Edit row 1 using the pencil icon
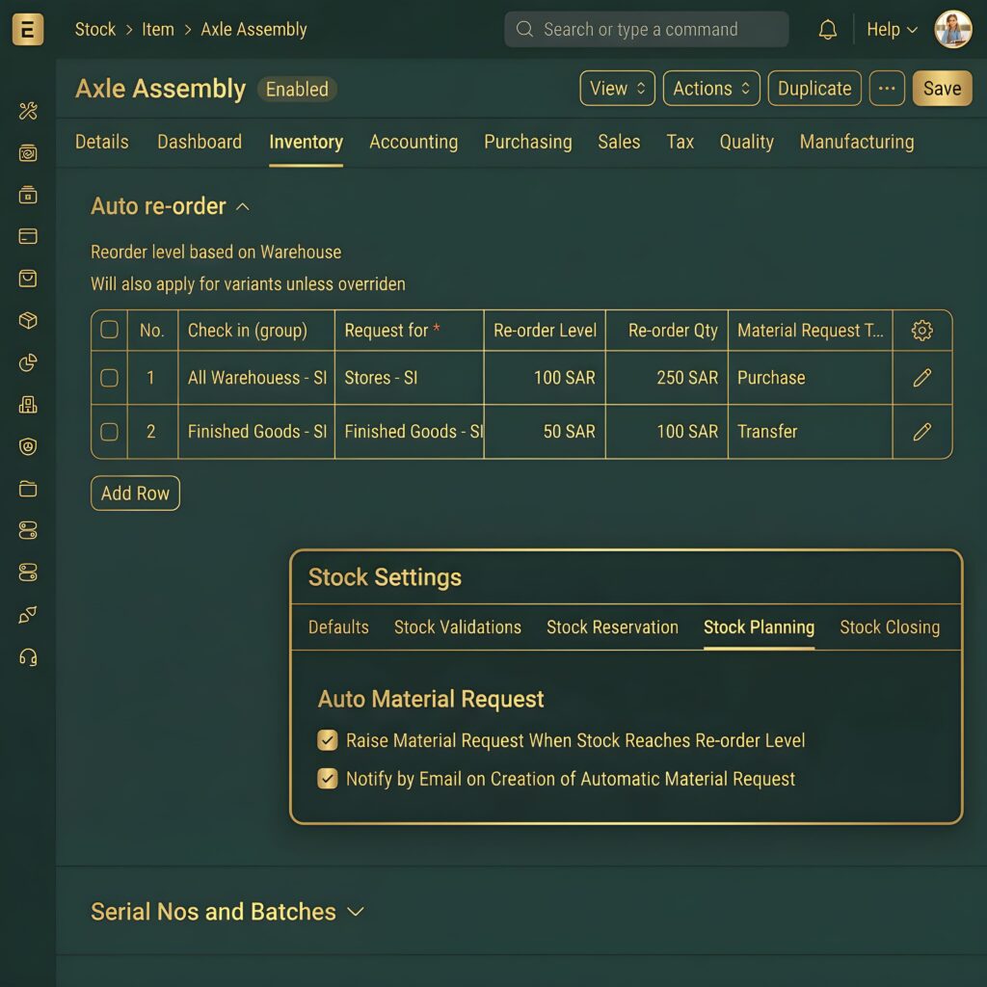Screen dimensions: 987x987 click(x=921, y=378)
